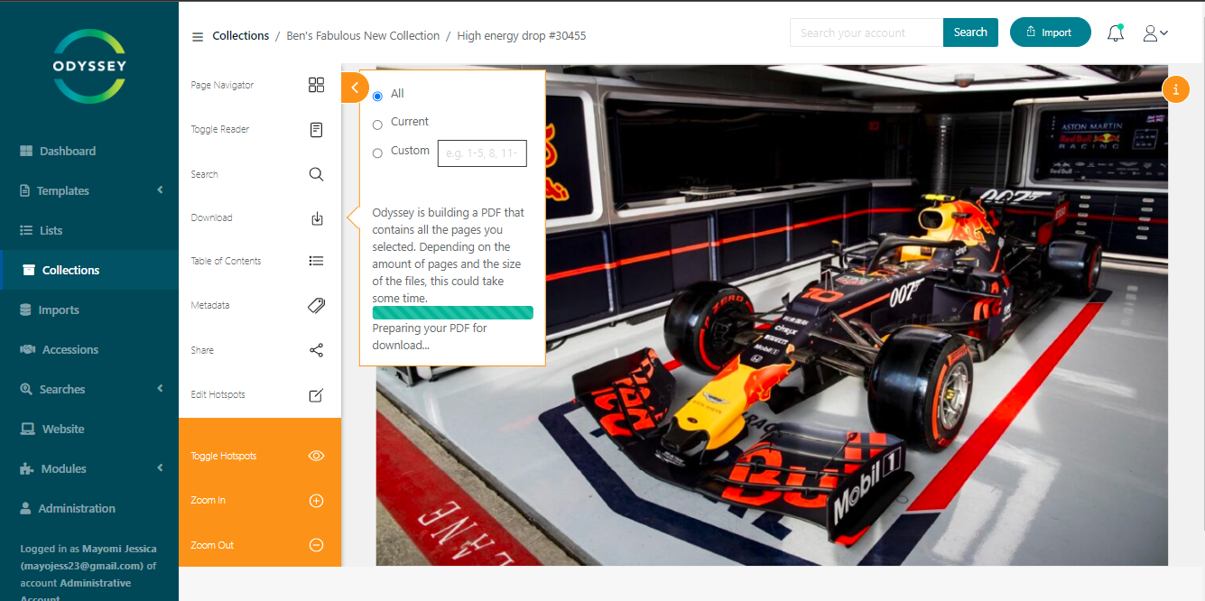
Task: Go to Collections breadcrumb link
Action: [x=241, y=36]
